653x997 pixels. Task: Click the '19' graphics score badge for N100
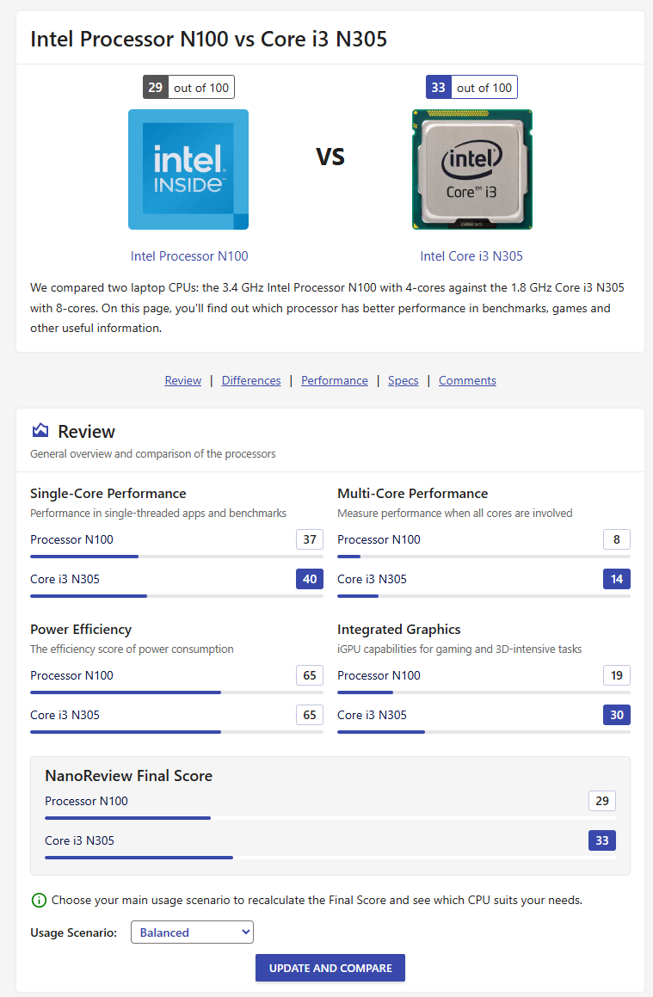pyautogui.click(x=616, y=675)
